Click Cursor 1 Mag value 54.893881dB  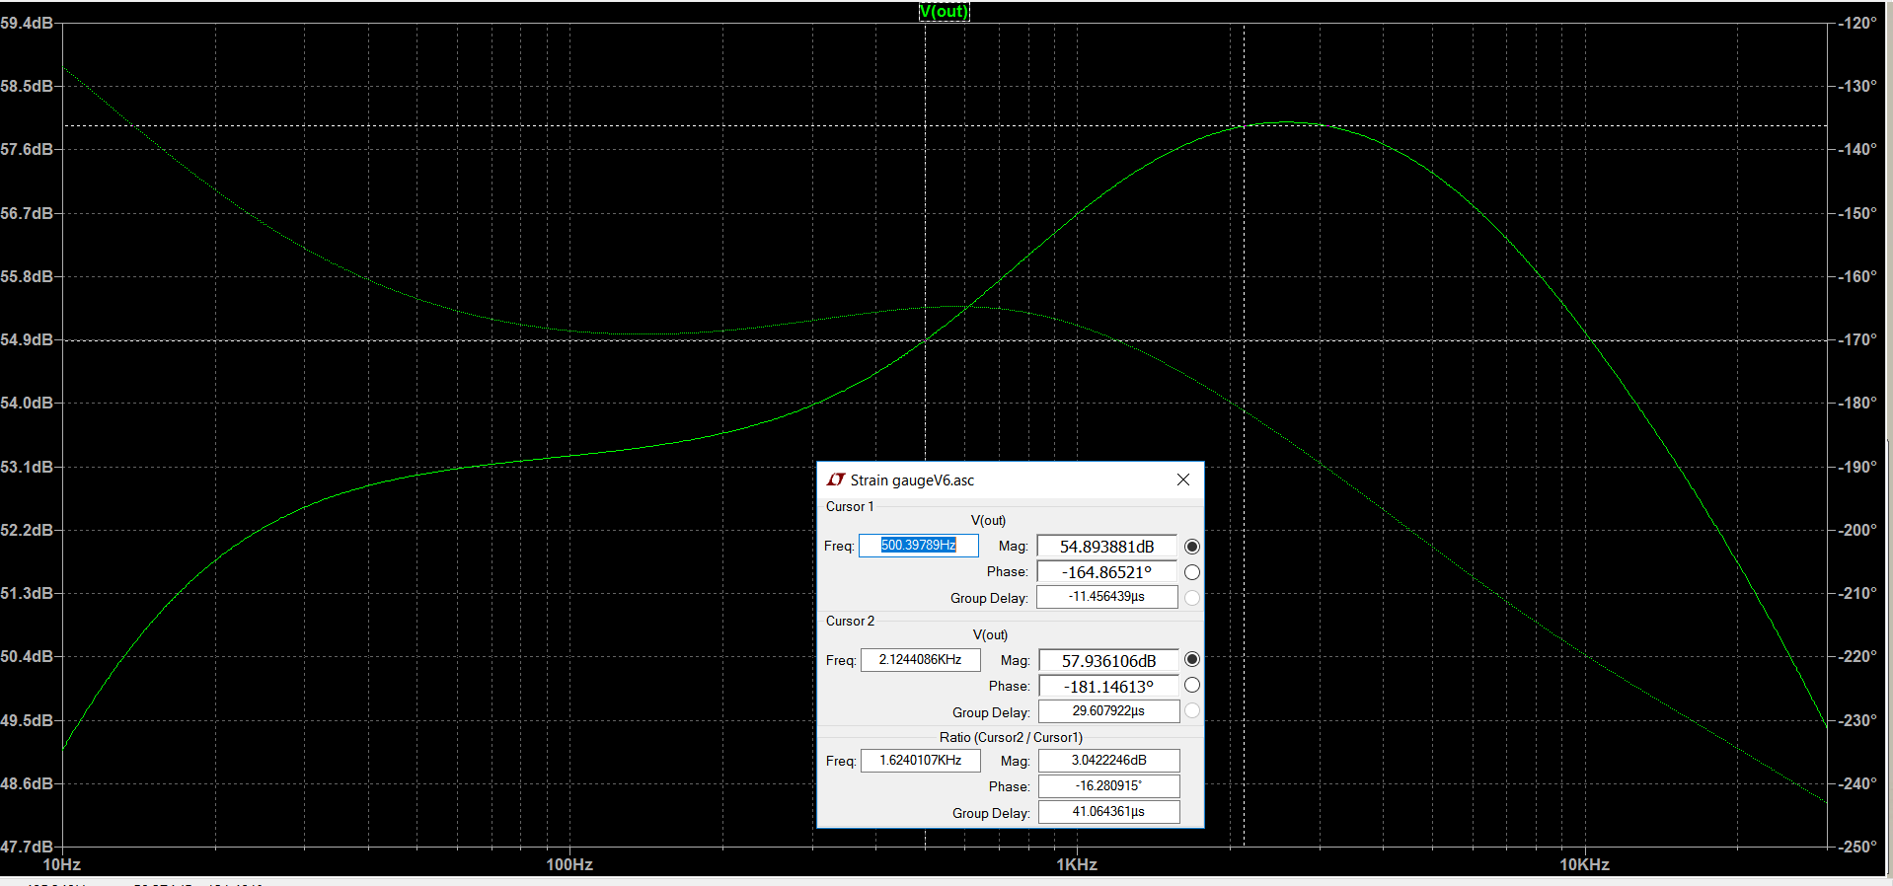1106,547
